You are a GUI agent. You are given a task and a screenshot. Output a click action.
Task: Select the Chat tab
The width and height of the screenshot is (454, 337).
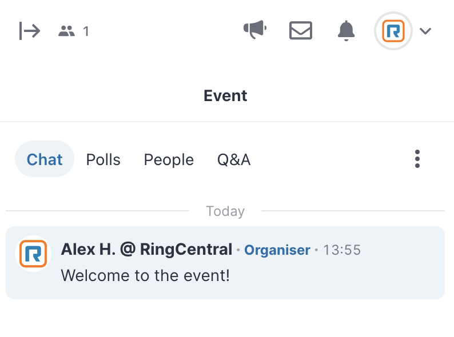point(45,159)
